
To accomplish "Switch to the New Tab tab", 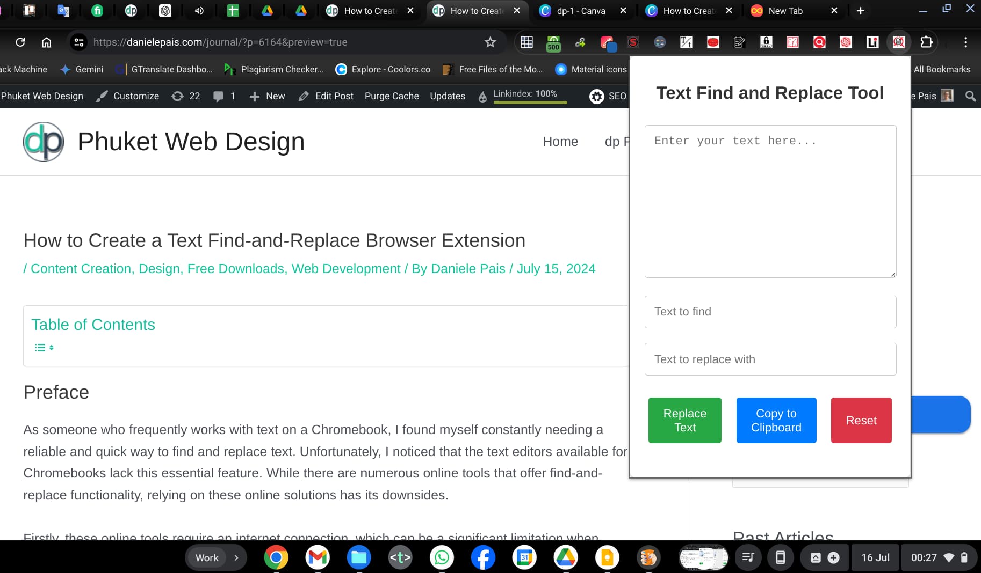I will [x=785, y=11].
